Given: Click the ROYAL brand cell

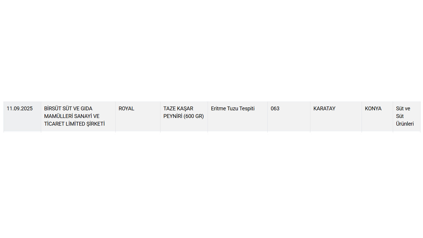Looking at the screenshot, I should click(x=126, y=108).
